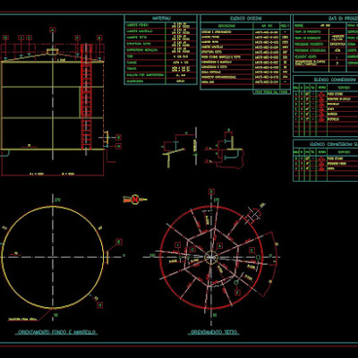Viewport: 358px width, 358px height.
Task: Select GUARNIZIONI row in MATERIALI table
Action: coord(161,81)
